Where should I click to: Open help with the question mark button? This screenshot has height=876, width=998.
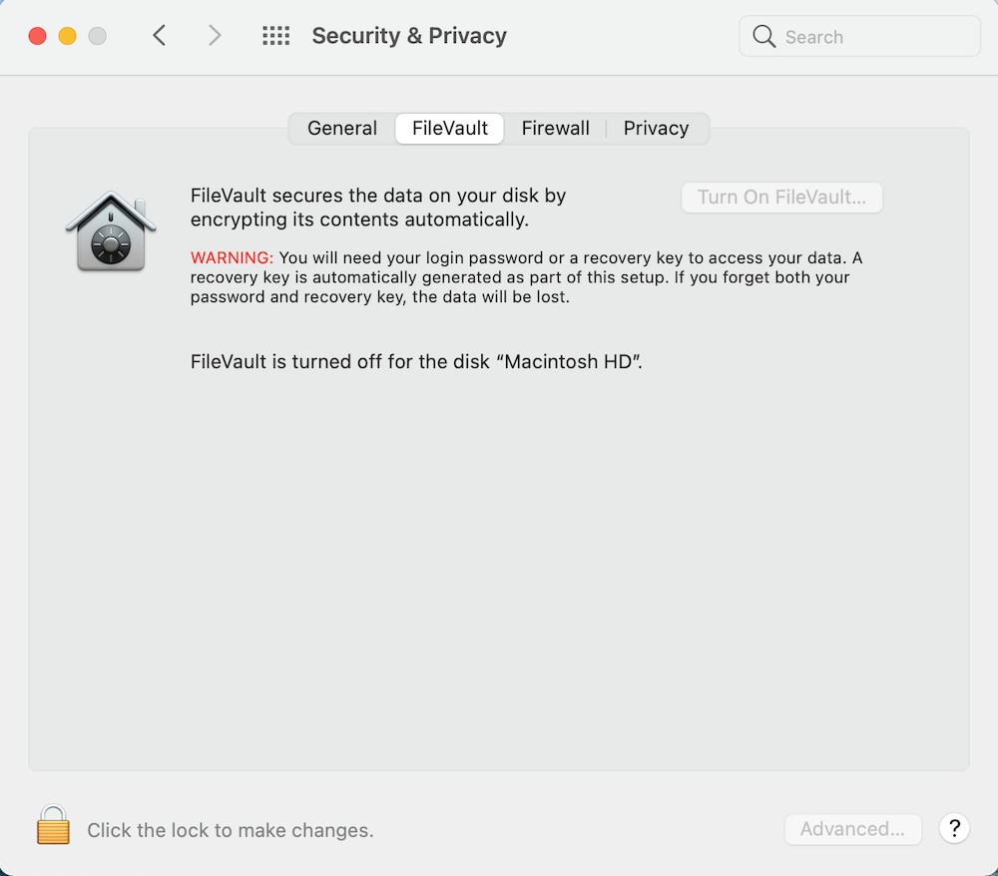[954, 828]
